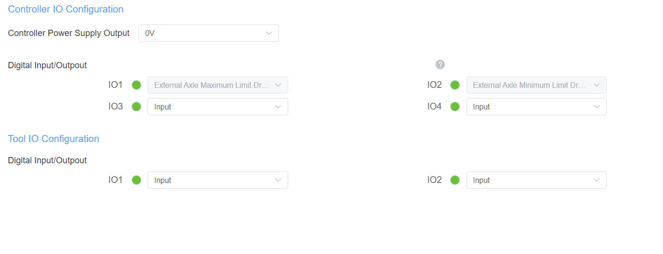Expand chevron on Tool IO2 dropdown

click(x=597, y=180)
